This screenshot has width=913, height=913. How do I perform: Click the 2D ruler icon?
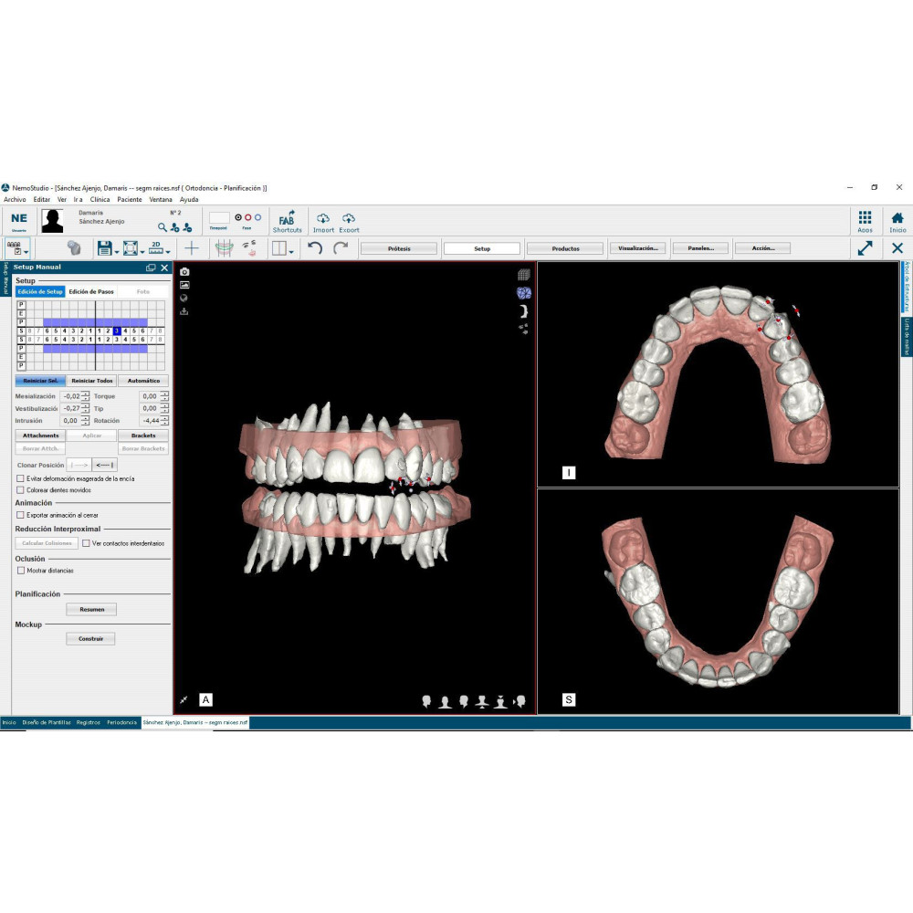pos(155,248)
